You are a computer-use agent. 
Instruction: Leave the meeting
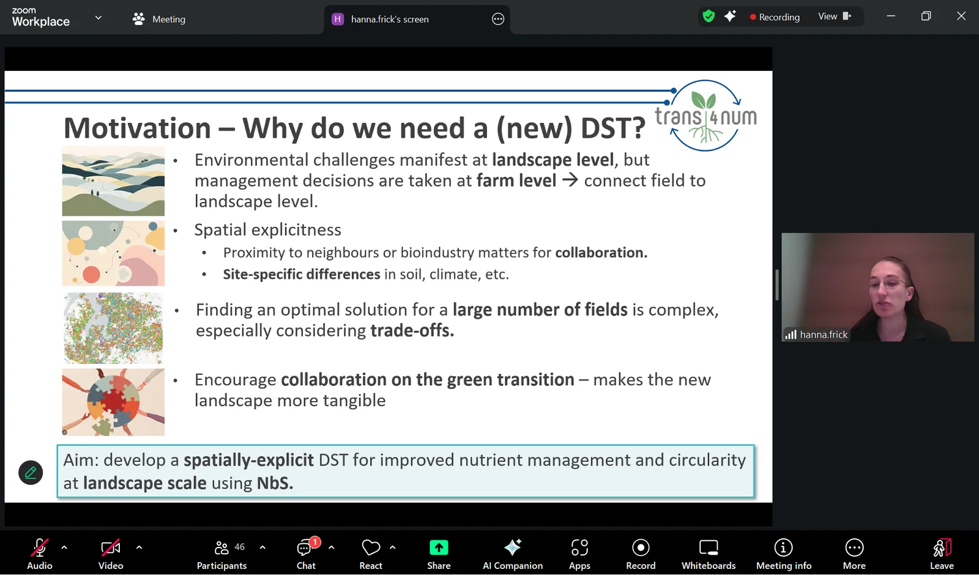point(941,552)
